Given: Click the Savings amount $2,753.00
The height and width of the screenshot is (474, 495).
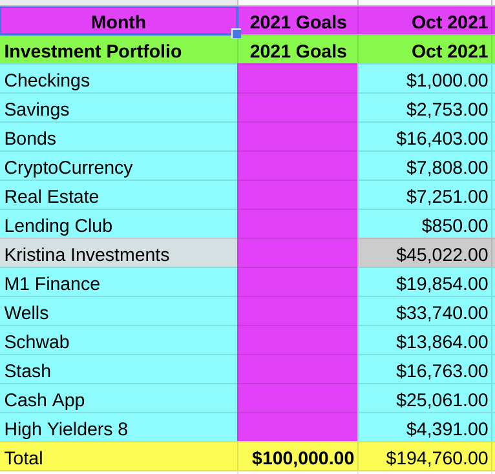Looking at the screenshot, I should tap(426, 109).
